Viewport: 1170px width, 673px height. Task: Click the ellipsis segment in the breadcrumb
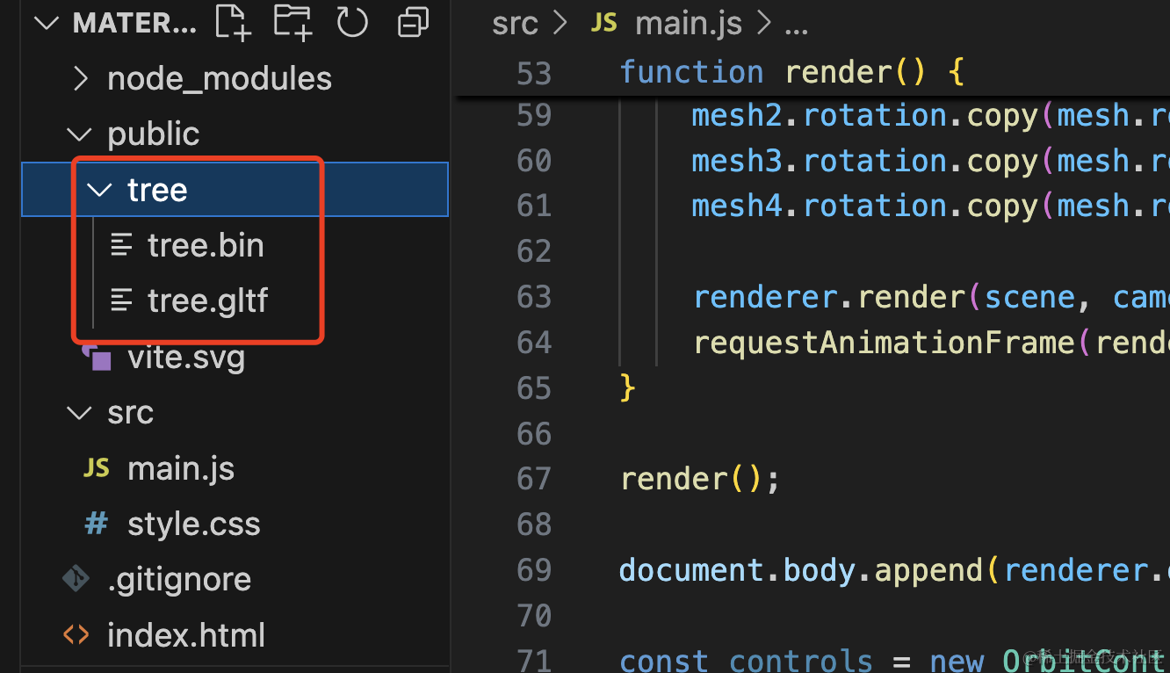796,30
